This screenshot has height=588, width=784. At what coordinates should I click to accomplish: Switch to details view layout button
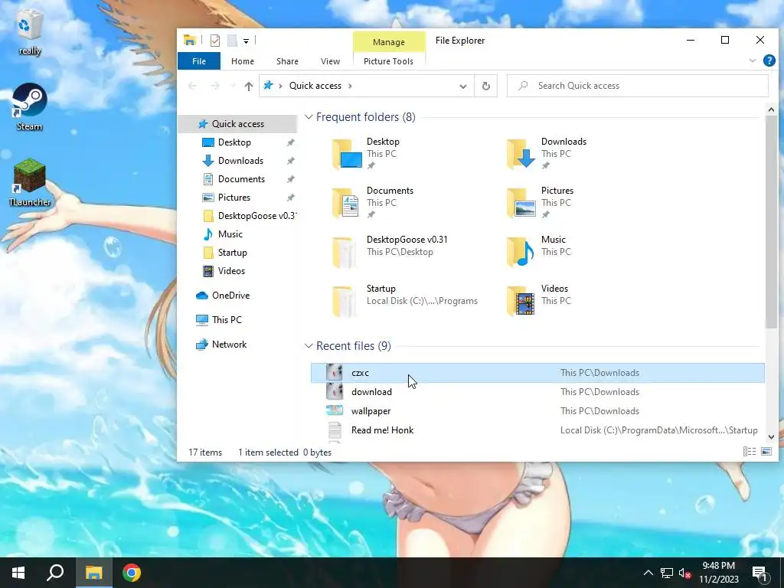pyautogui.click(x=749, y=452)
